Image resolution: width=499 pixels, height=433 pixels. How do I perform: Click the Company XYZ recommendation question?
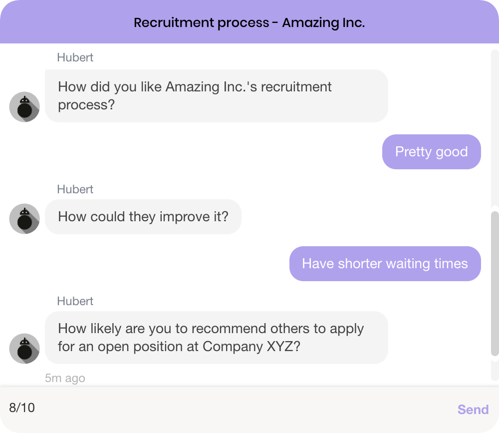(x=216, y=338)
